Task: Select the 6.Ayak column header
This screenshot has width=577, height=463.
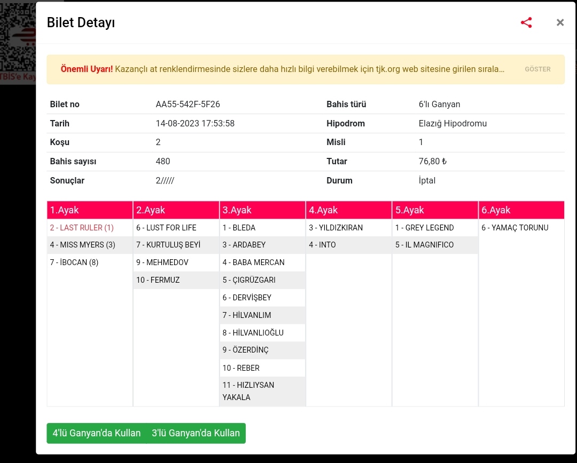Action: coord(521,210)
